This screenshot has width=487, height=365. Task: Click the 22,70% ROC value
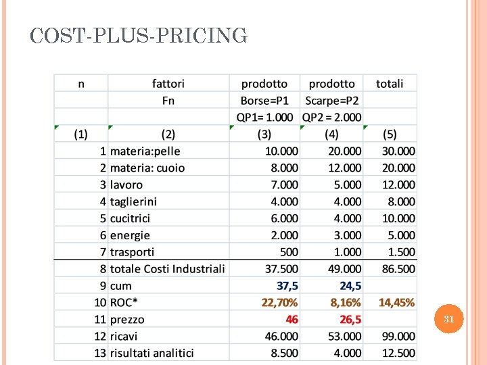click(279, 302)
